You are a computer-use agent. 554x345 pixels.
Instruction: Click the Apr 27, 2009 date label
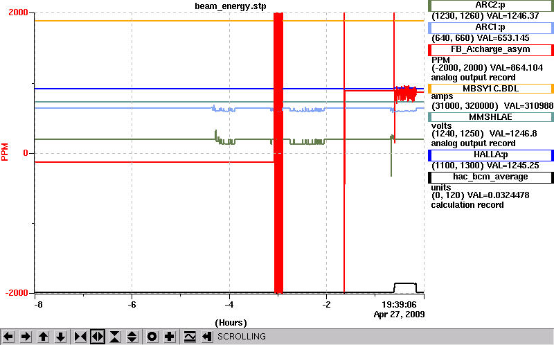400,315
